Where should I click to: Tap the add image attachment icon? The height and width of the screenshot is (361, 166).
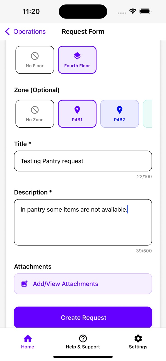pos(25,284)
